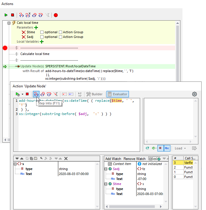Image resolution: width=206 pixels, height=210 pixels.
Task: Switch to the Builder mode
Action: tap(94, 94)
